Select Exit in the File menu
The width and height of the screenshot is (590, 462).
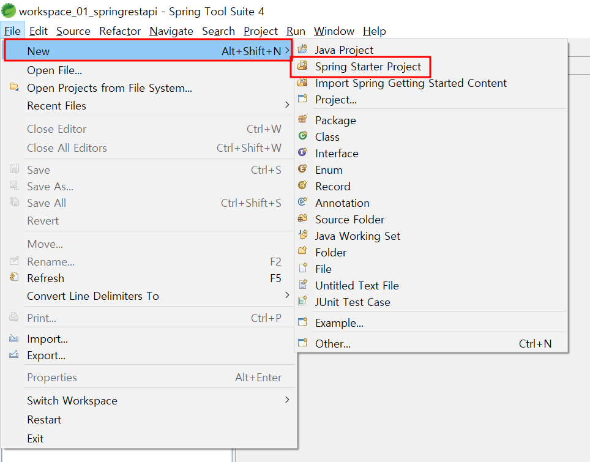coord(149,438)
